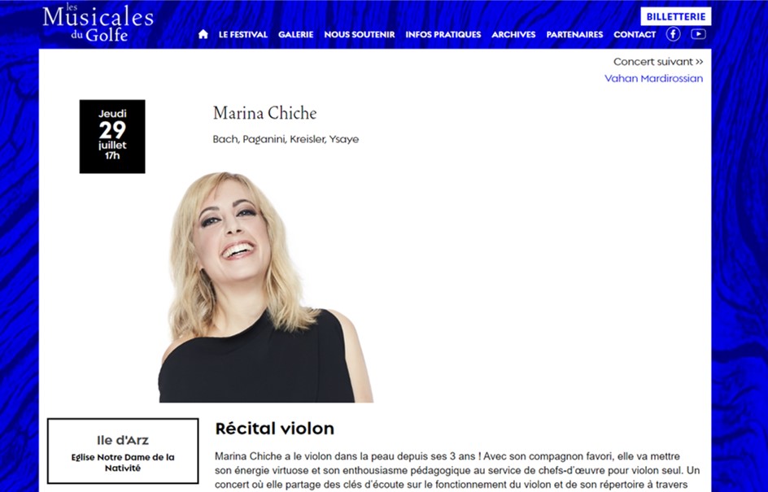Viewport: 768px width, 492px height.
Task: Click the Marina Chiche title heading
Action: pyautogui.click(x=265, y=113)
